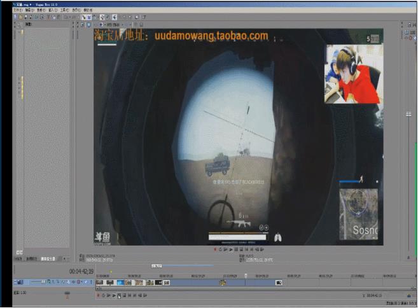Go to start in timeline transport
418x308 pixels.
tap(130, 295)
